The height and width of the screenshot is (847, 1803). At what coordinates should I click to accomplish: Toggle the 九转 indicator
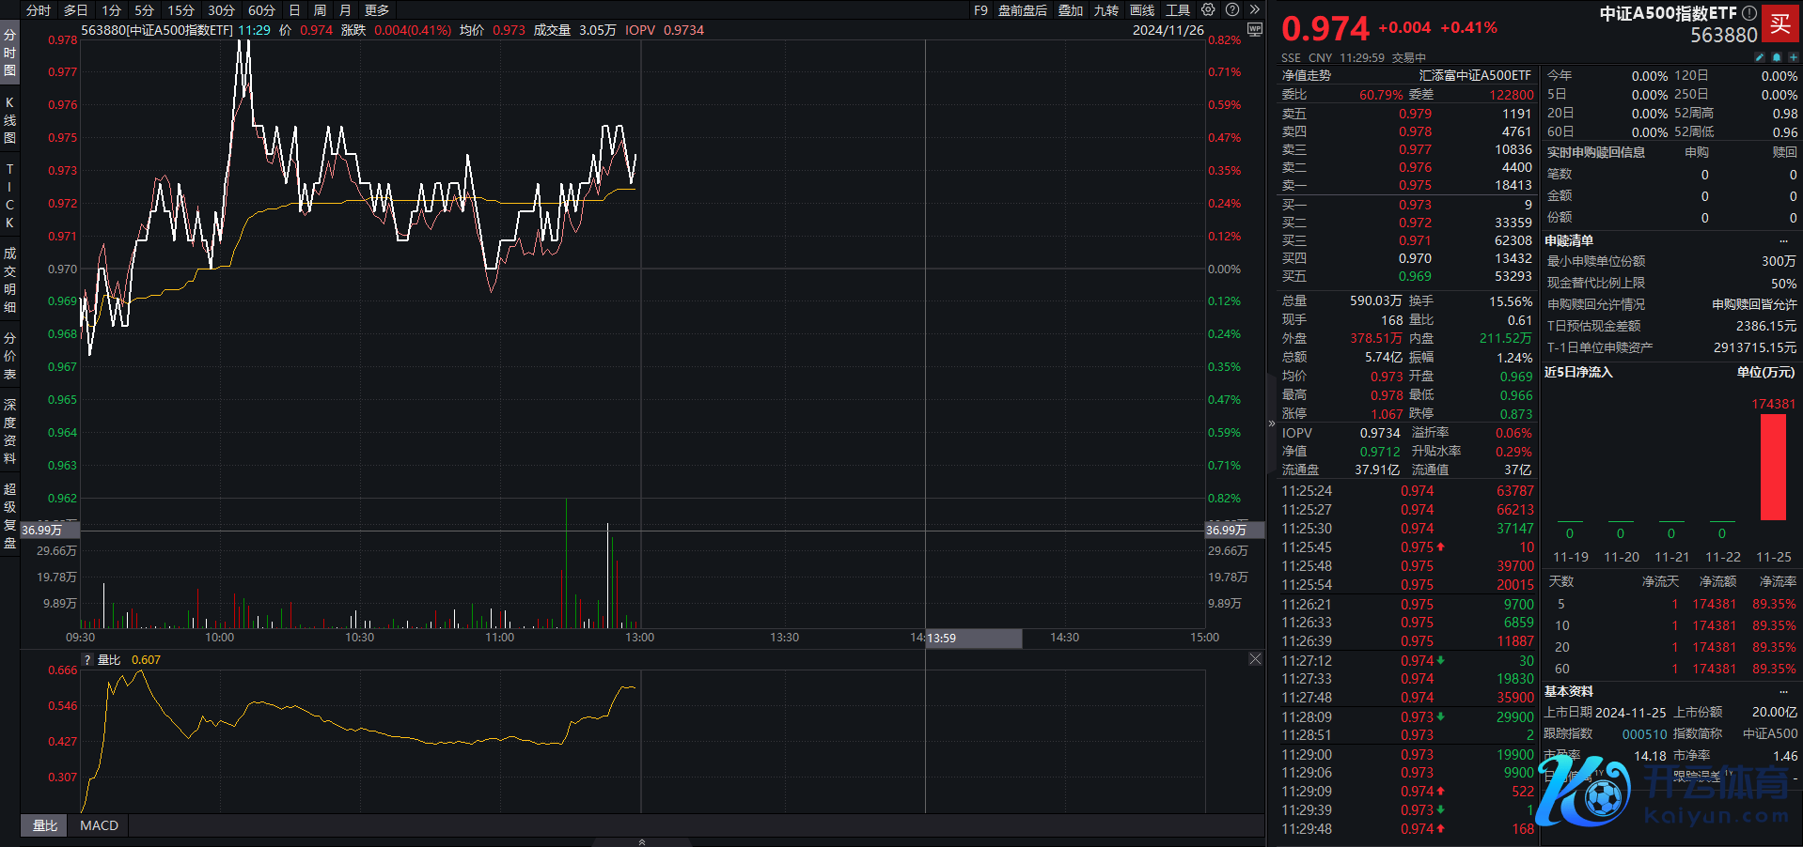point(1106,10)
